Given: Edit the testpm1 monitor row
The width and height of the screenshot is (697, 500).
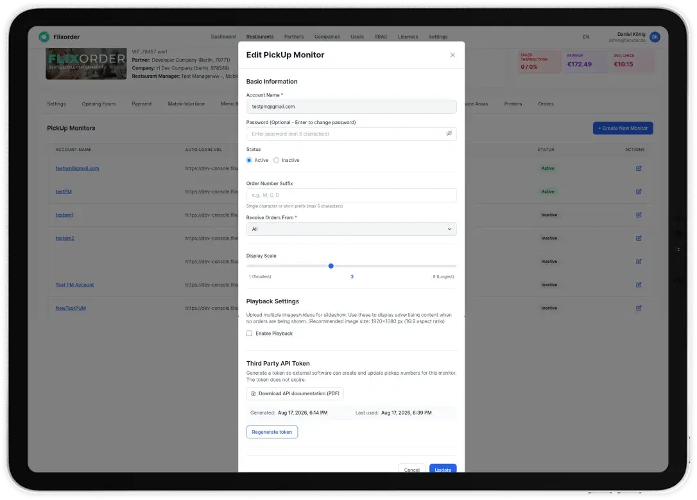Looking at the screenshot, I should [639, 215].
